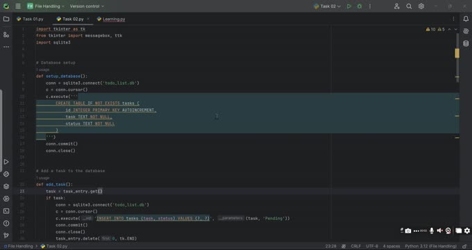Show the 10 warnings inspection widget
The image size is (472, 250).
coord(431,29)
